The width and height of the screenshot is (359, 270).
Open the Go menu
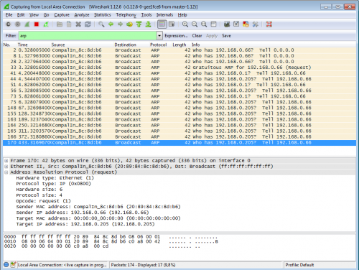(46, 15)
